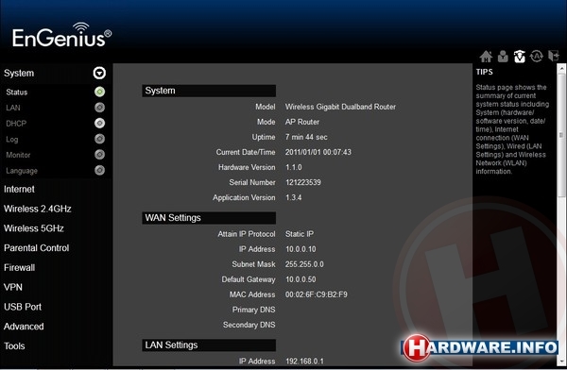Viewport: 567px width, 370px height.
Task: Click the round indicator next to DHCP
Action: coord(99,124)
